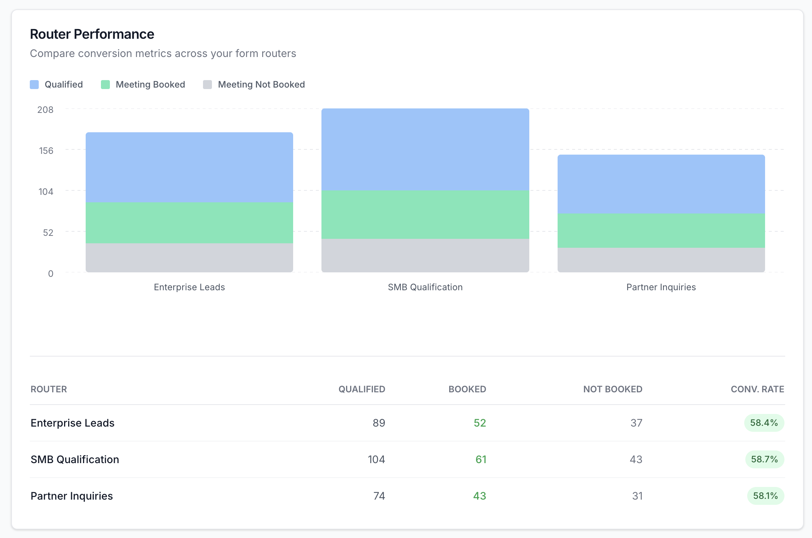Sort by the BOOKED column header
The width and height of the screenshot is (812, 538).
click(467, 389)
